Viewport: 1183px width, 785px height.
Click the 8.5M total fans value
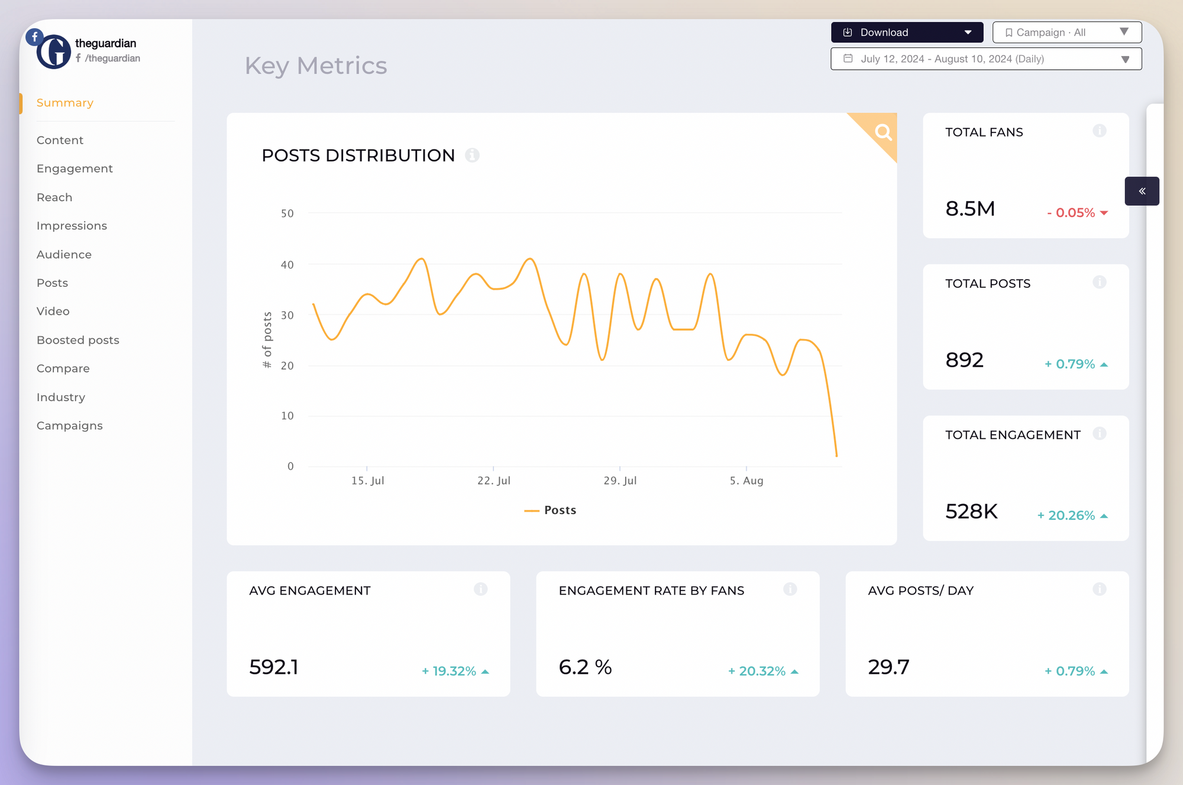(x=970, y=208)
